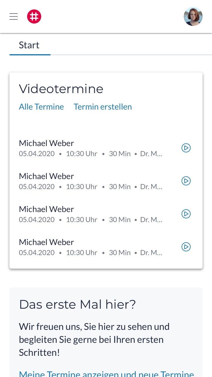
Task: Select the first Michael Weber name entry
Action: [x=47, y=143]
